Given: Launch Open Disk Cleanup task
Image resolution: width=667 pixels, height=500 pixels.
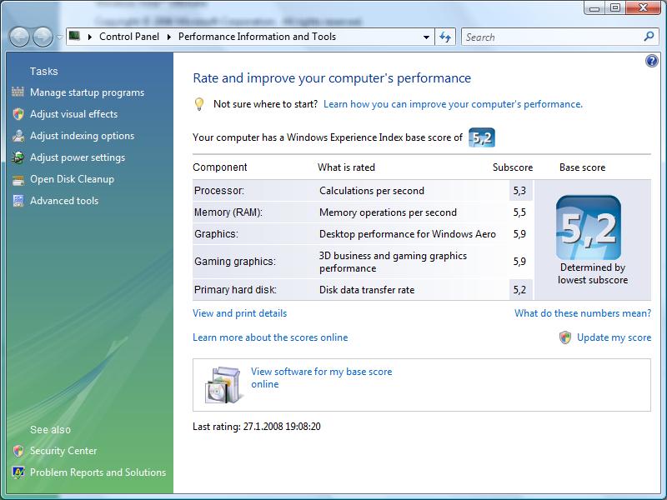Looking at the screenshot, I should pyautogui.click(x=72, y=179).
